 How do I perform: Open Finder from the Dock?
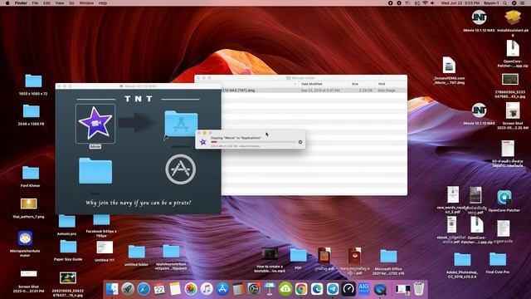tap(112, 289)
